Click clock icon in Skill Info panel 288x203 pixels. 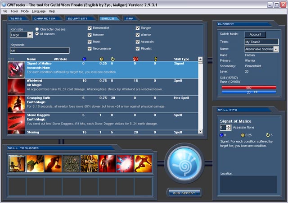coord(243,135)
